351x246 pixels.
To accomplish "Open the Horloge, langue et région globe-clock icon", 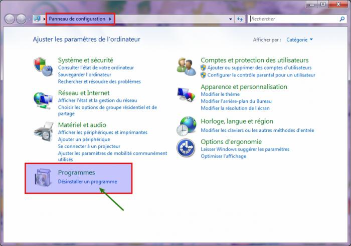I will [186, 126].
